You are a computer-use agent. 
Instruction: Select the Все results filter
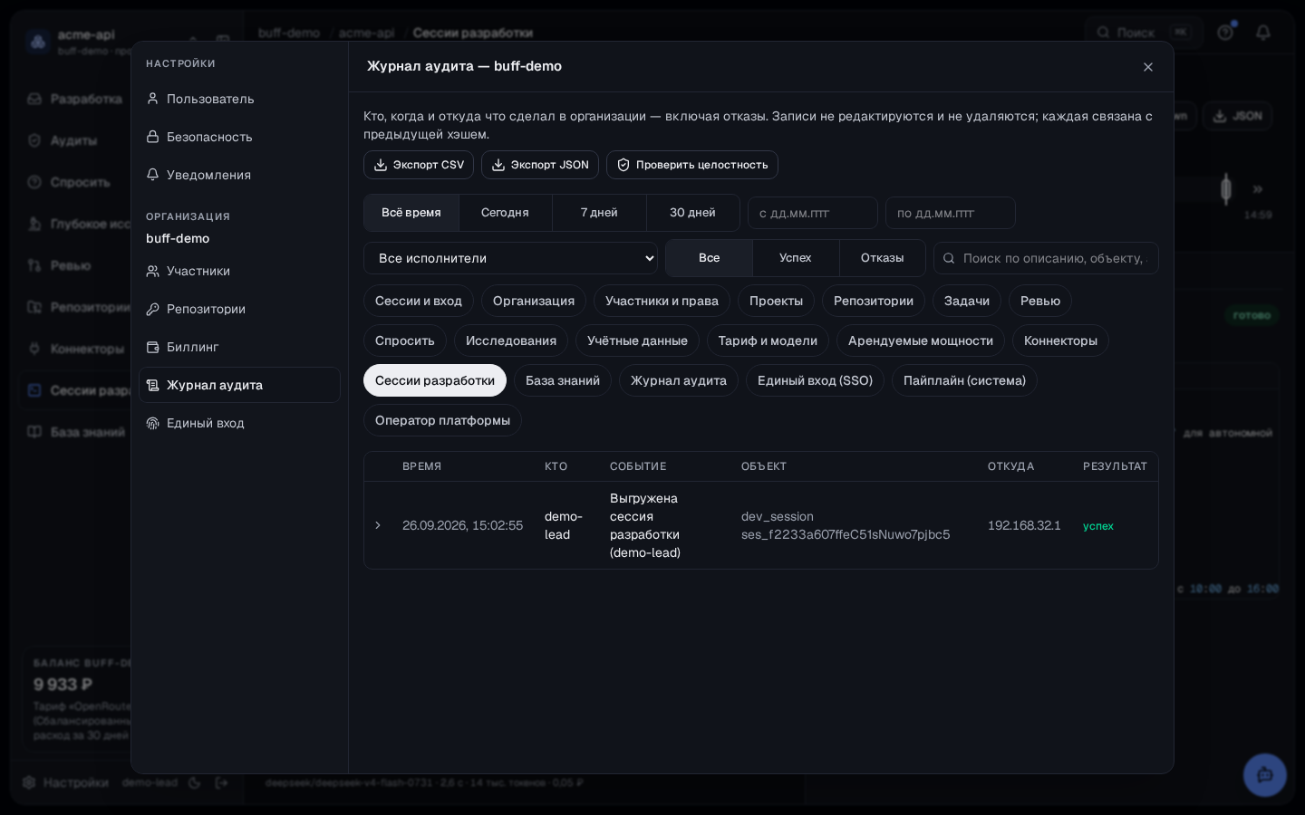coord(710,258)
